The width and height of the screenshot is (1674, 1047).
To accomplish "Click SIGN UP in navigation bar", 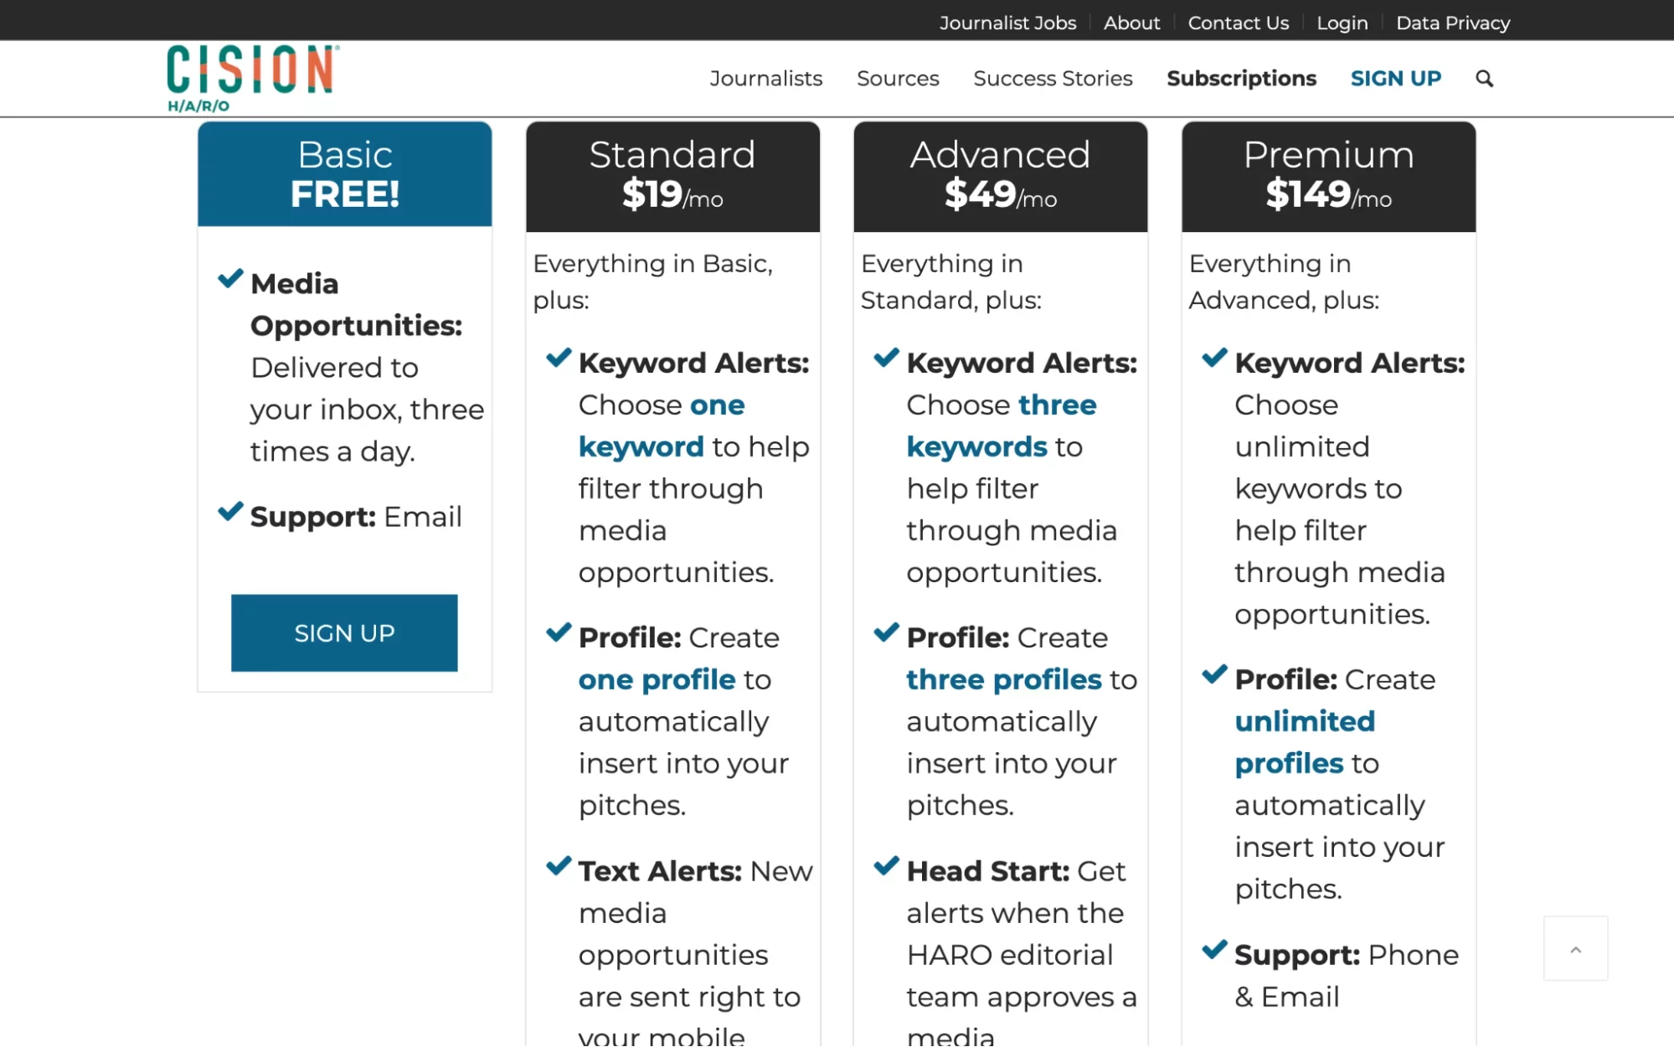I will (1395, 79).
